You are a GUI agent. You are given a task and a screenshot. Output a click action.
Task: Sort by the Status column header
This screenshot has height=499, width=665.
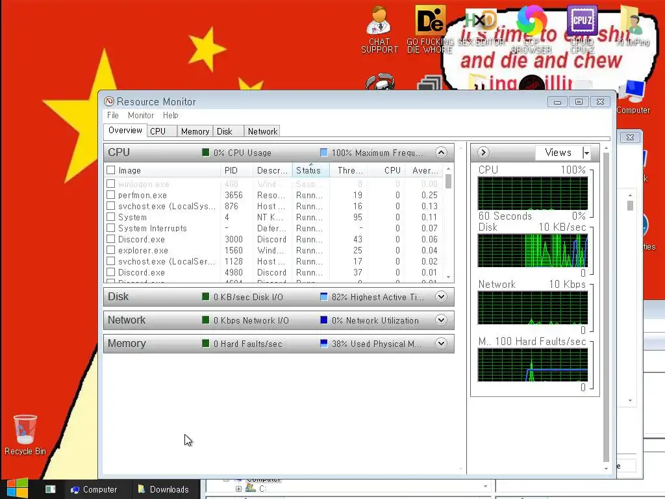310,170
